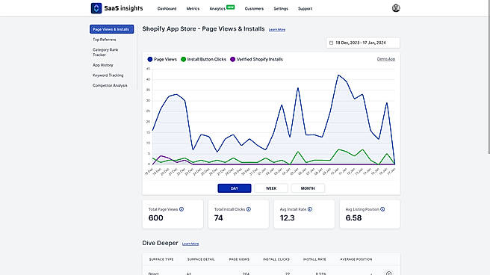This screenshot has height=275, width=490.
Task: Click info icon next to Avg Install Rate
Action: tap(310, 209)
